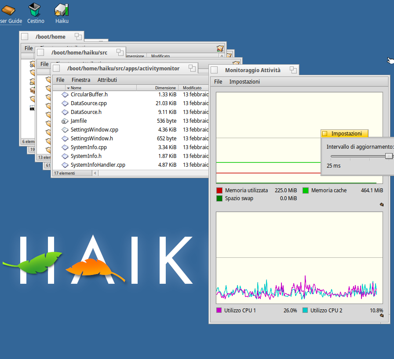Click the "10.8%" CPU 2 value
Screen dimensions: 394x359
click(x=376, y=311)
